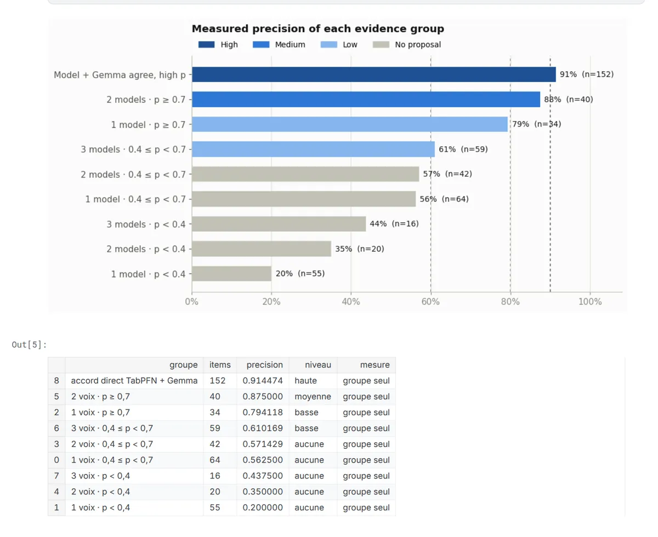658x537 pixels.
Task: Click the '91% (n=152)' bar annotation
Action: pos(587,74)
